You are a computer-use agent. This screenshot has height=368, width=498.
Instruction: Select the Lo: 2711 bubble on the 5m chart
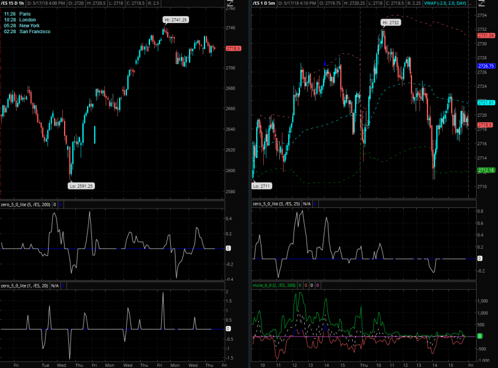[263, 185]
